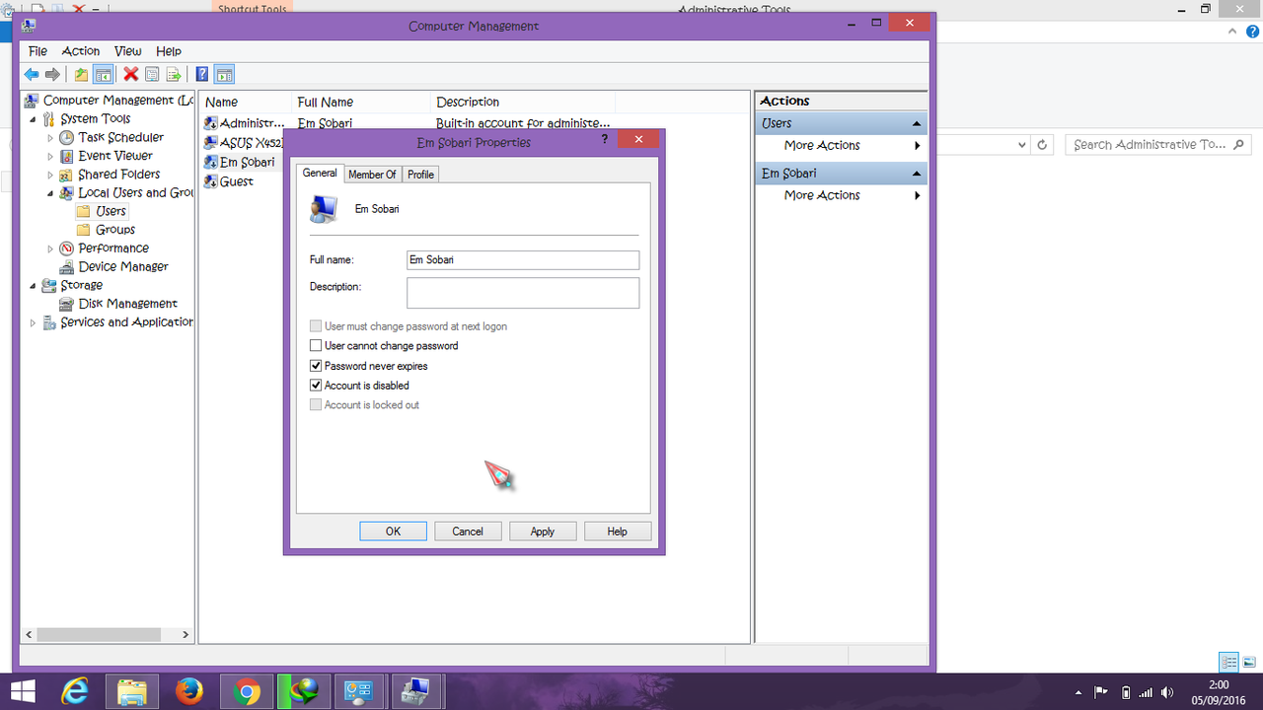This screenshot has height=710, width=1263.
Task: Toggle User cannot change password checkbox
Action: [316, 346]
